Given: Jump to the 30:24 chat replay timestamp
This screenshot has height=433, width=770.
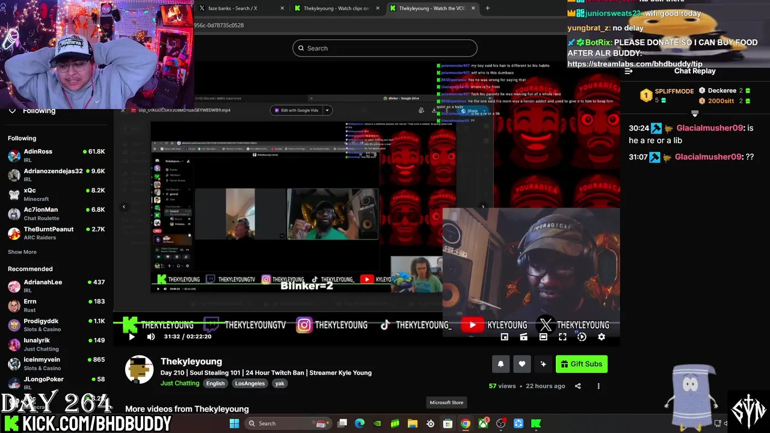Looking at the screenshot, I should (638, 128).
